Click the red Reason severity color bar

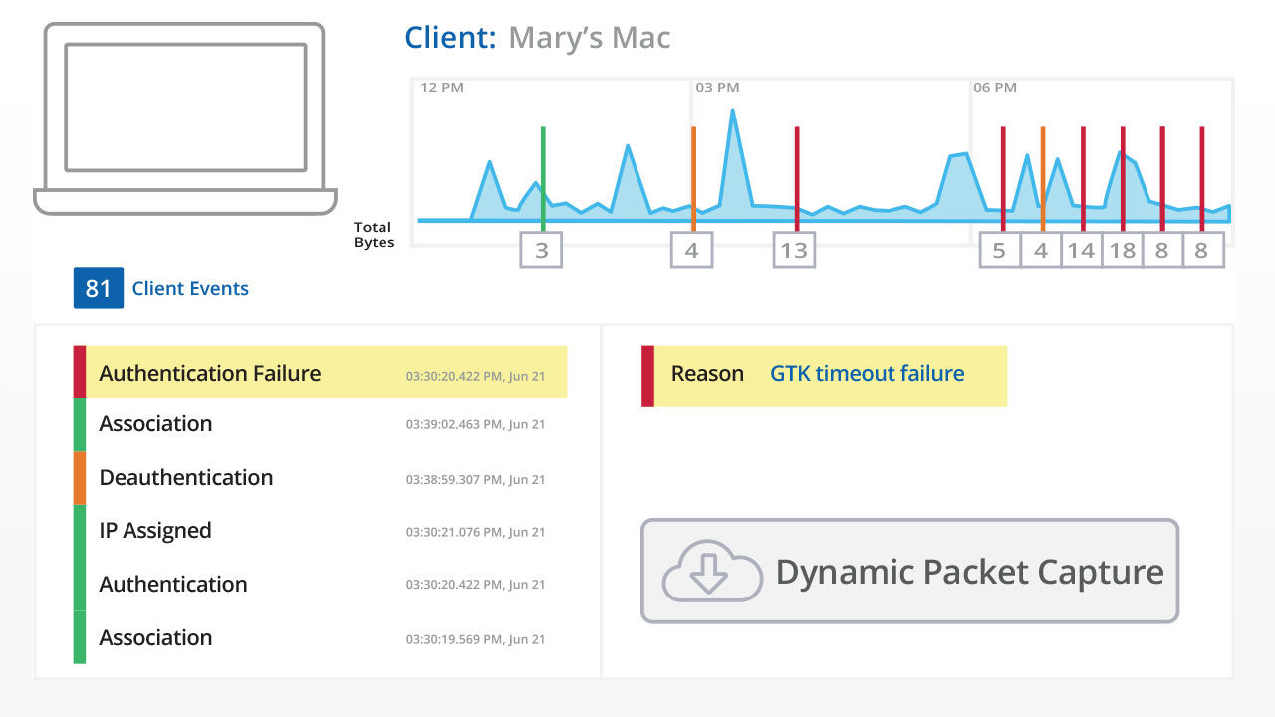[647, 375]
